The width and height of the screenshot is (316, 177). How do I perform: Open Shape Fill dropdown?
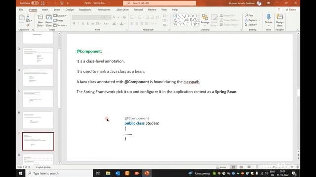click(x=228, y=15)
